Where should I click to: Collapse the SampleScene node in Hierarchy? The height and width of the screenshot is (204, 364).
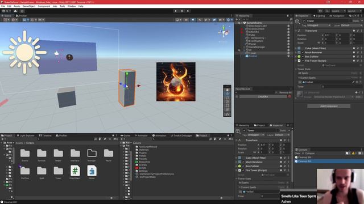(241, 23)
